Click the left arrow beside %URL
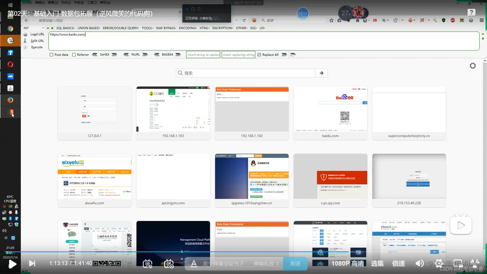487x274 pixels. click(126, 55)
